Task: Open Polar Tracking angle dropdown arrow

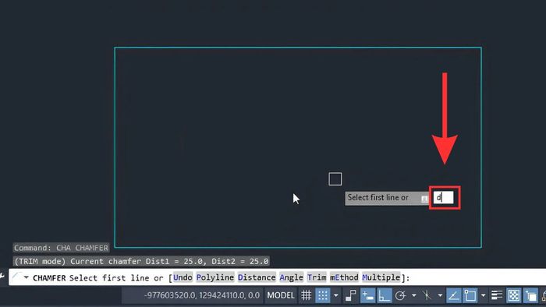Action: coord(413,295)
